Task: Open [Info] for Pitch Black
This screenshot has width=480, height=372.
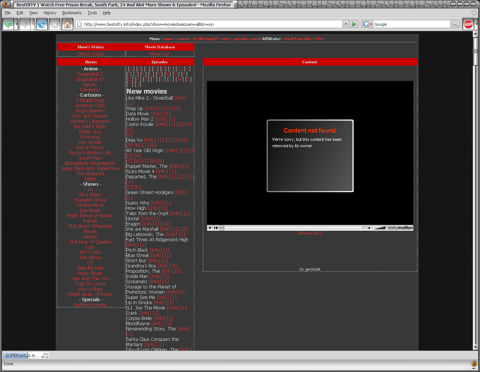Action: [156, 250]
